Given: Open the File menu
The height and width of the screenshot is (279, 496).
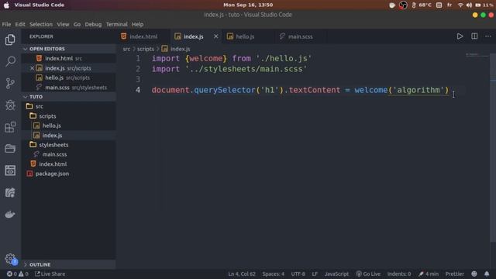Looking at the screenshot, I should 6,24.
